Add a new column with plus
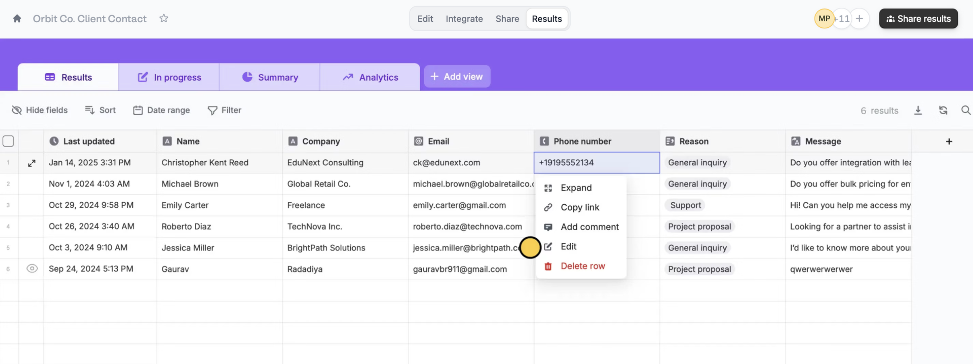973x364 pixels. click(949, 141)
